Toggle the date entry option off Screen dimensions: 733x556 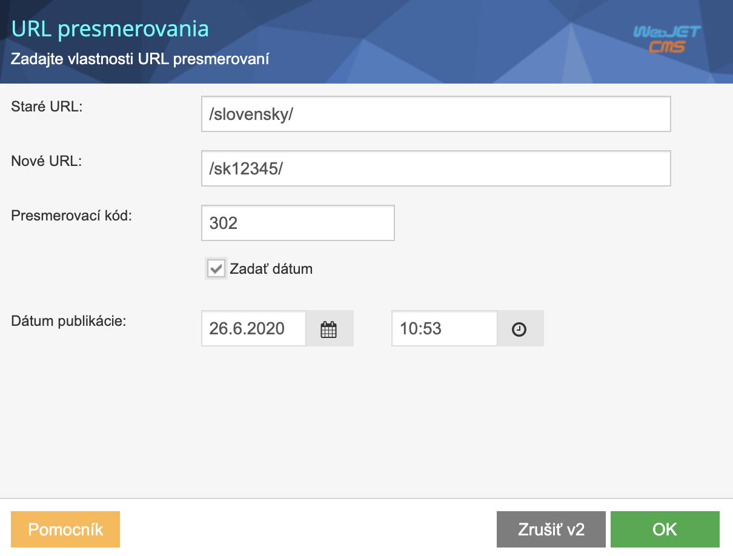click(216, 268)
